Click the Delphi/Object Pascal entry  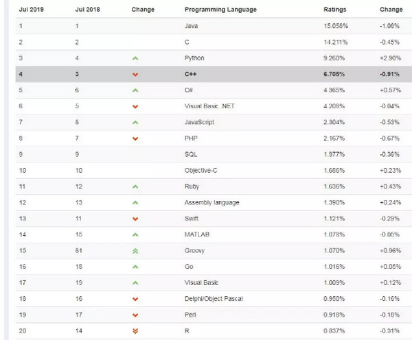(214, 298)
